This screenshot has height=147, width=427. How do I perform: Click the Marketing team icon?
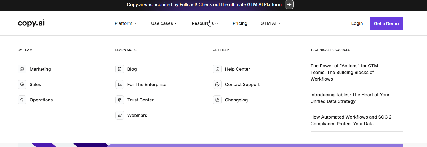pyautogui.click(x=22, y=69)
